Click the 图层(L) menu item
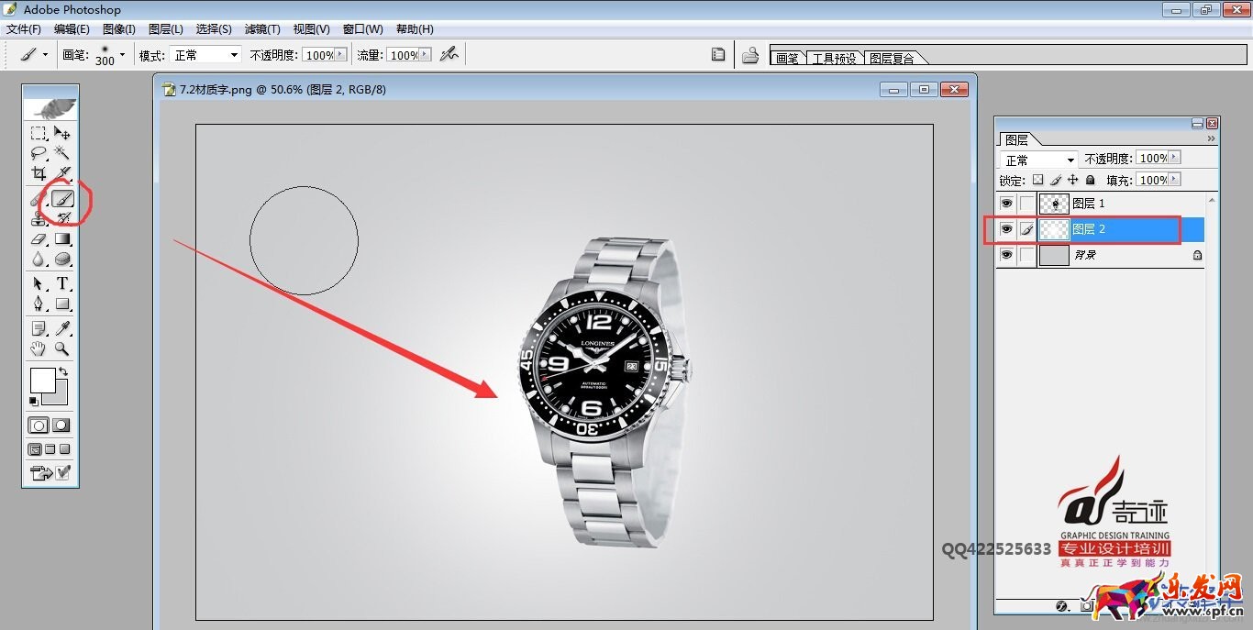The height and width of the screenshot is (630, 1253). tap(165, 29)
